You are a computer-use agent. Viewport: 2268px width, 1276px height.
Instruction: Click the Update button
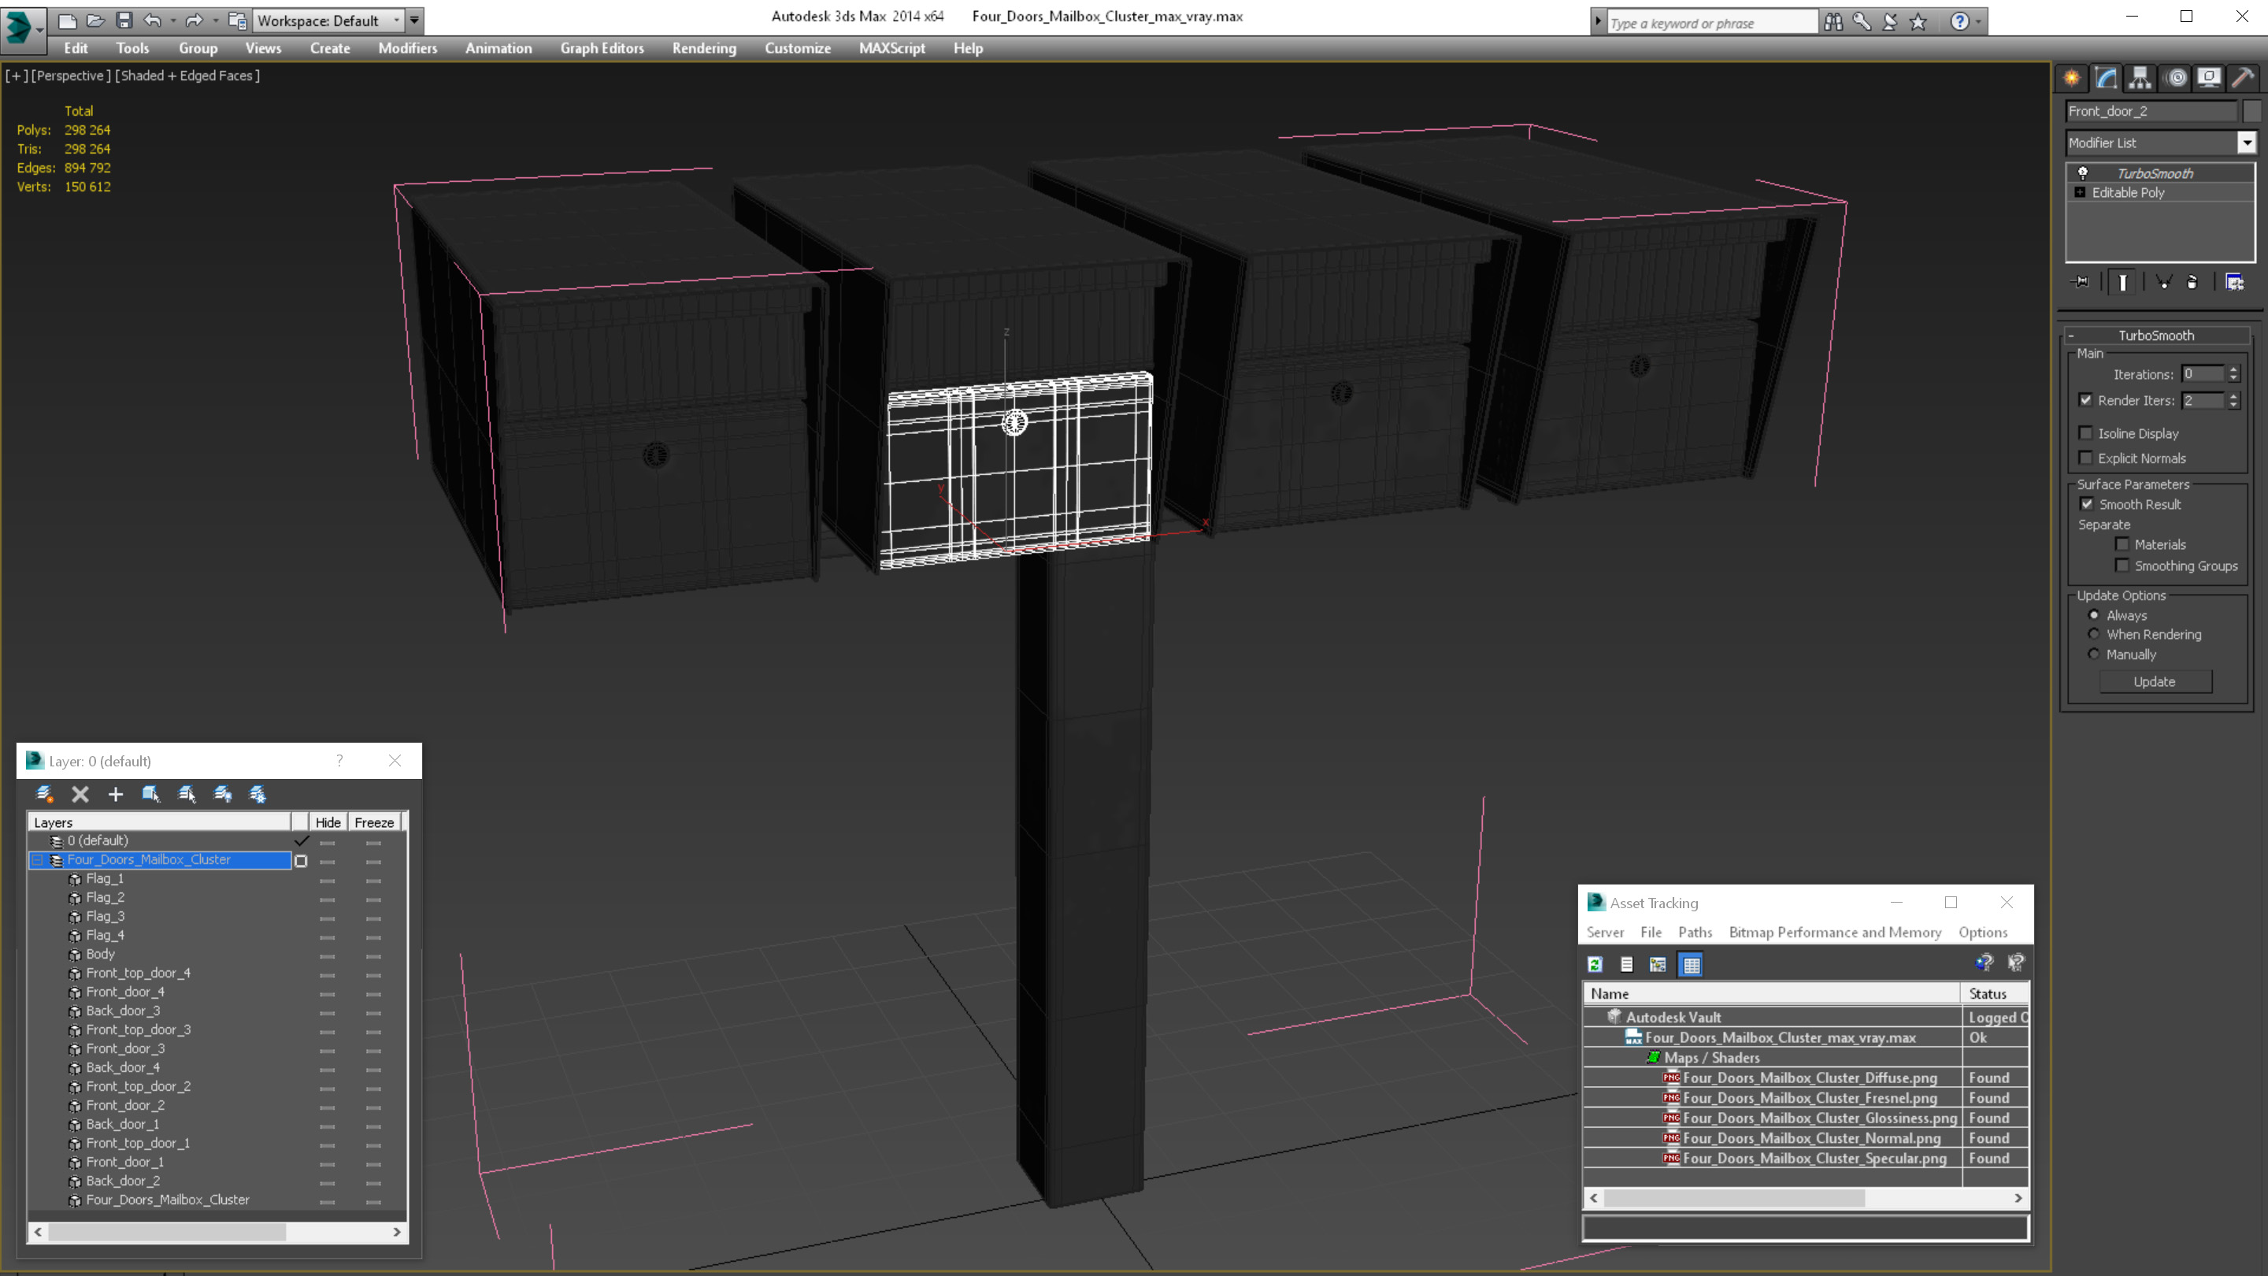pyautogui.click(x=2154, y=681)
